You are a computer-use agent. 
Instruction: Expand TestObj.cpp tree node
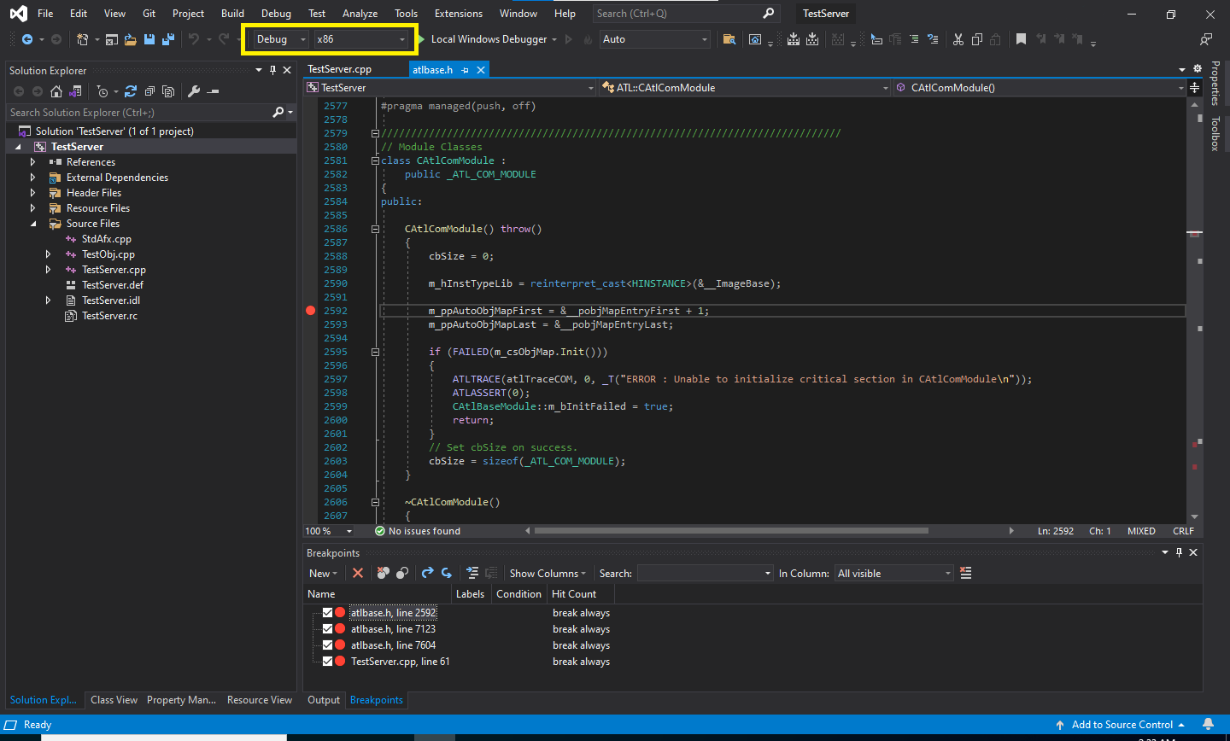click(48, 254)
